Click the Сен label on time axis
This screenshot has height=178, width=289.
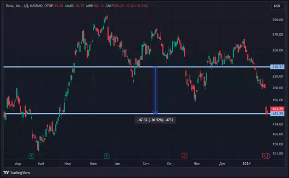coord(145,164)
